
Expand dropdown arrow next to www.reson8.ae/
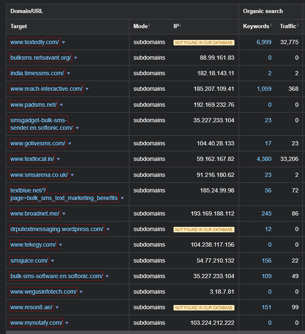pos(57,308)
